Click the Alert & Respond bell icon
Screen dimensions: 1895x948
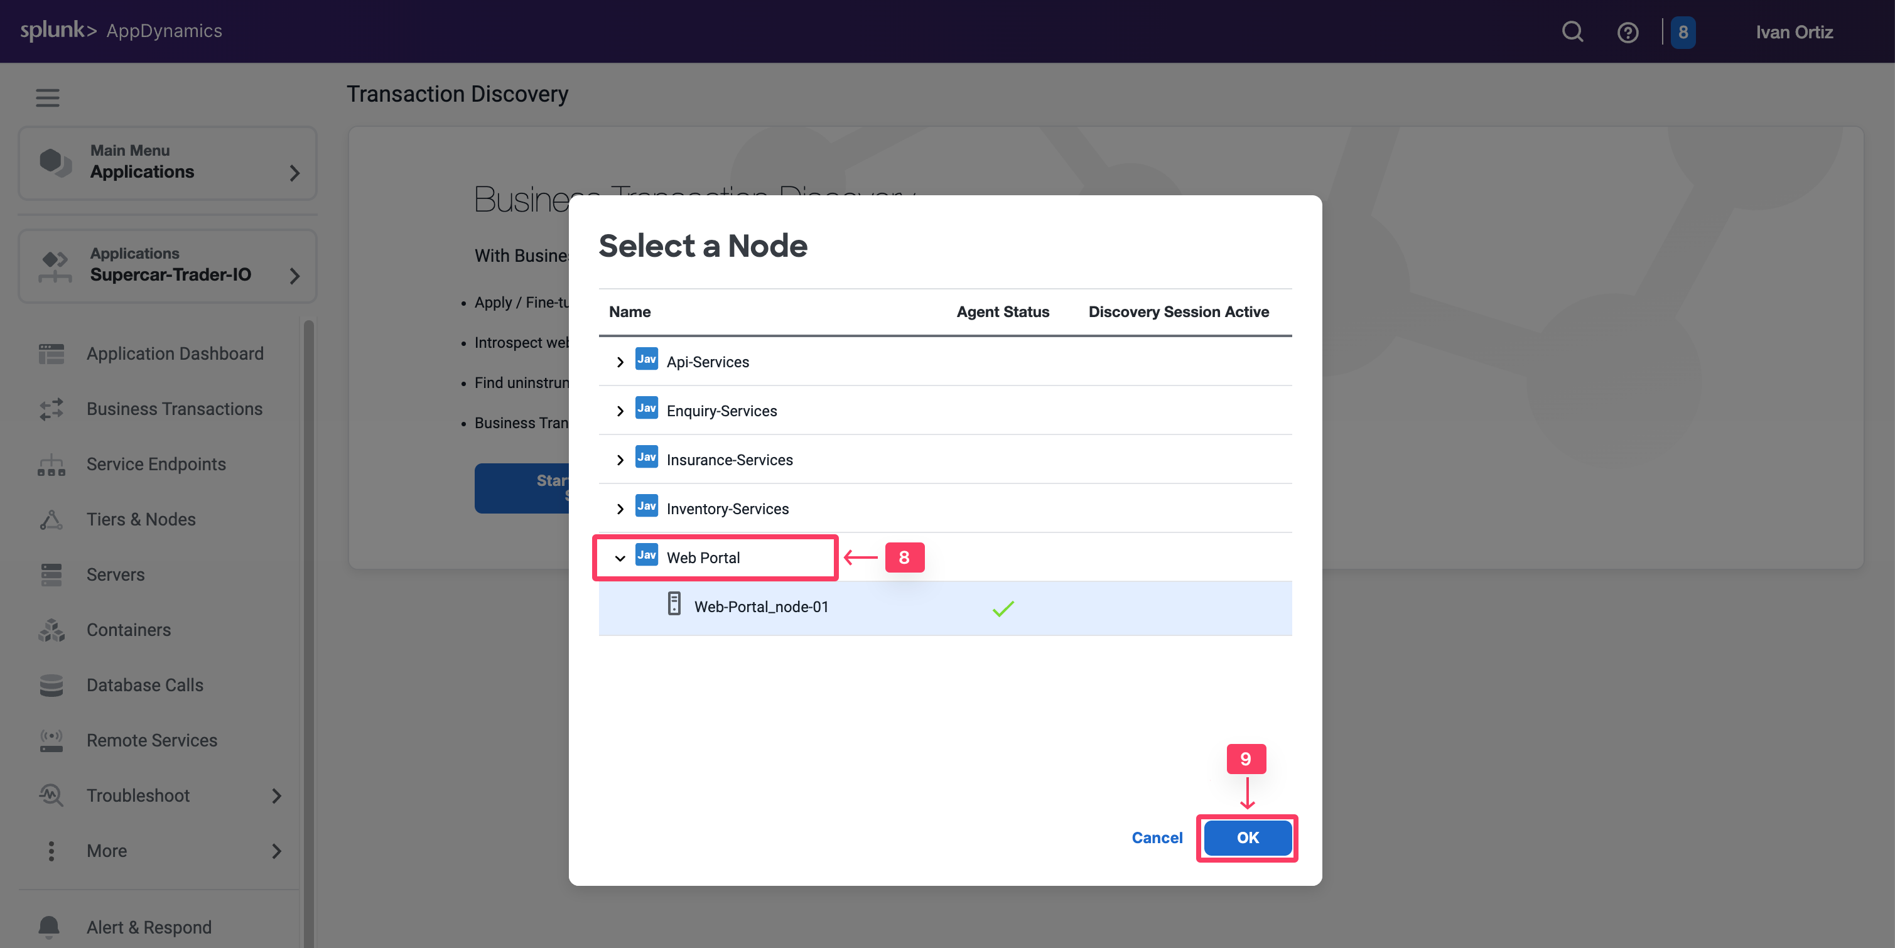(x=48, y=927)
